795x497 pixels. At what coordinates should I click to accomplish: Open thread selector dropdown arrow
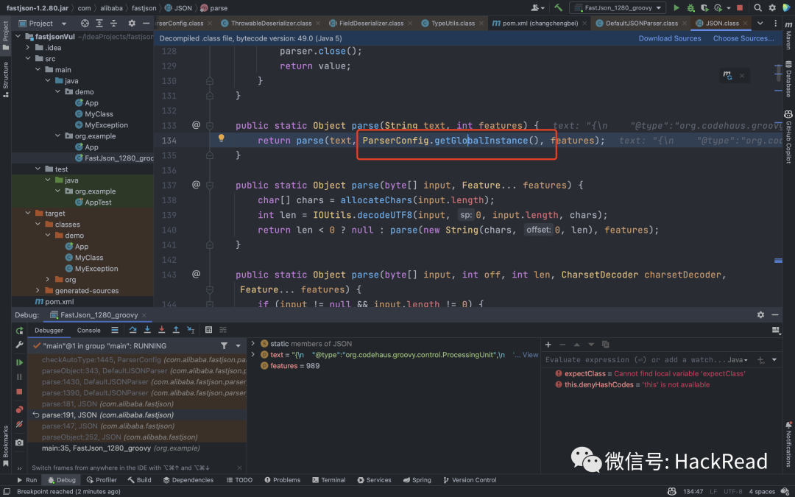pos(238,345)
